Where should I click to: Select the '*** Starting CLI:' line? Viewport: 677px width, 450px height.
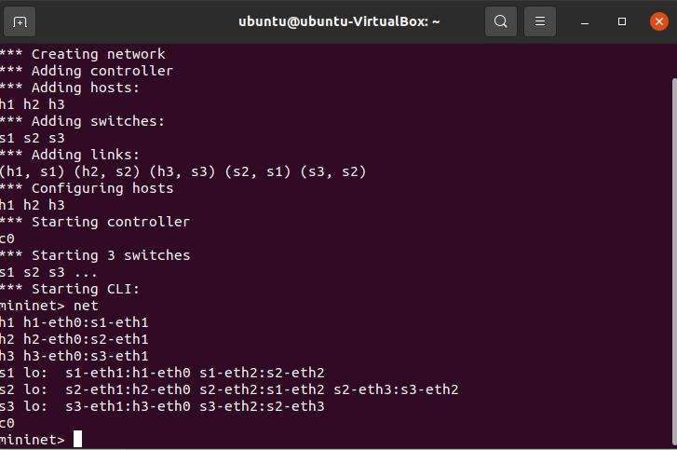pos(70,289)
